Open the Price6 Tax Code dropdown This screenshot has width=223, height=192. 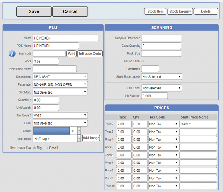(163, 155)
